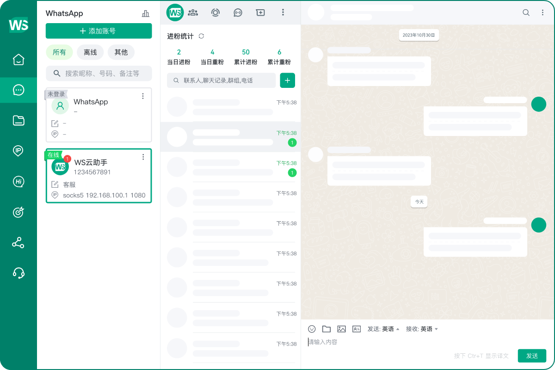Open the first chat in the list

tap(230, 107)
